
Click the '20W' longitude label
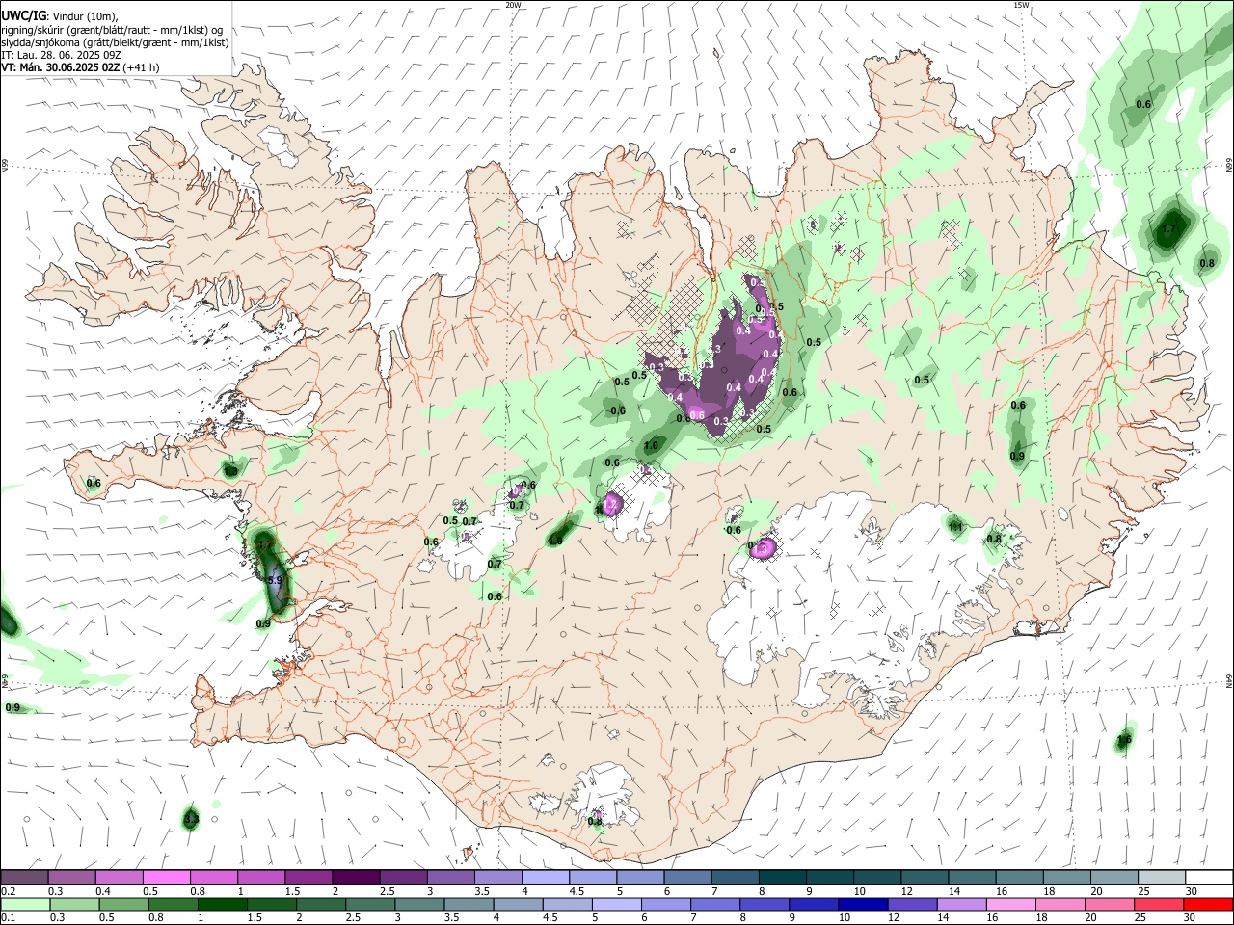(x=513, y=5)
